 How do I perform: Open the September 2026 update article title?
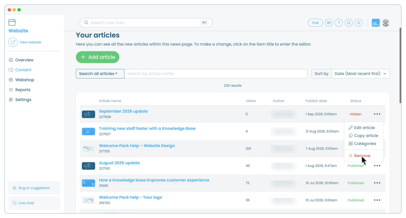click(123, 111)
